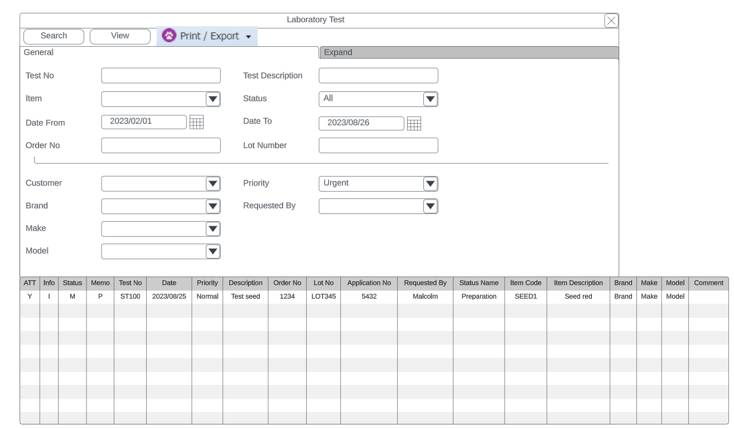Select the ST100 test row
The width and height of the screenshot is (734, 428).
pos(130,296)
